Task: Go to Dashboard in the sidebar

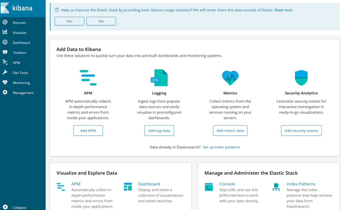Action: (x=21, y=43)
